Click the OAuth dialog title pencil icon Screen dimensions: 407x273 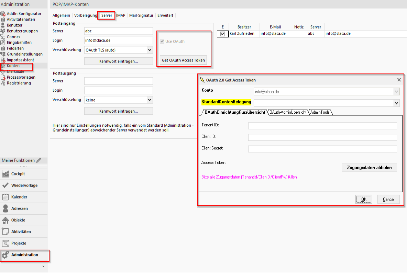tap(202, 80)
